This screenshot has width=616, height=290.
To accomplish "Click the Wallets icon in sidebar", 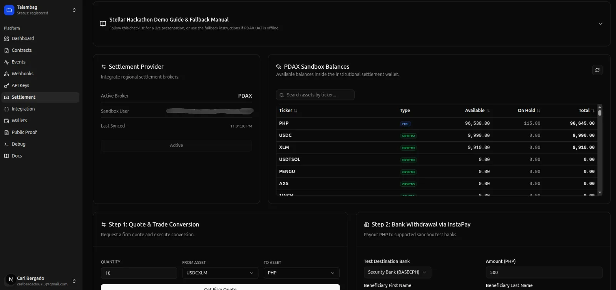I will click(7, 121).
